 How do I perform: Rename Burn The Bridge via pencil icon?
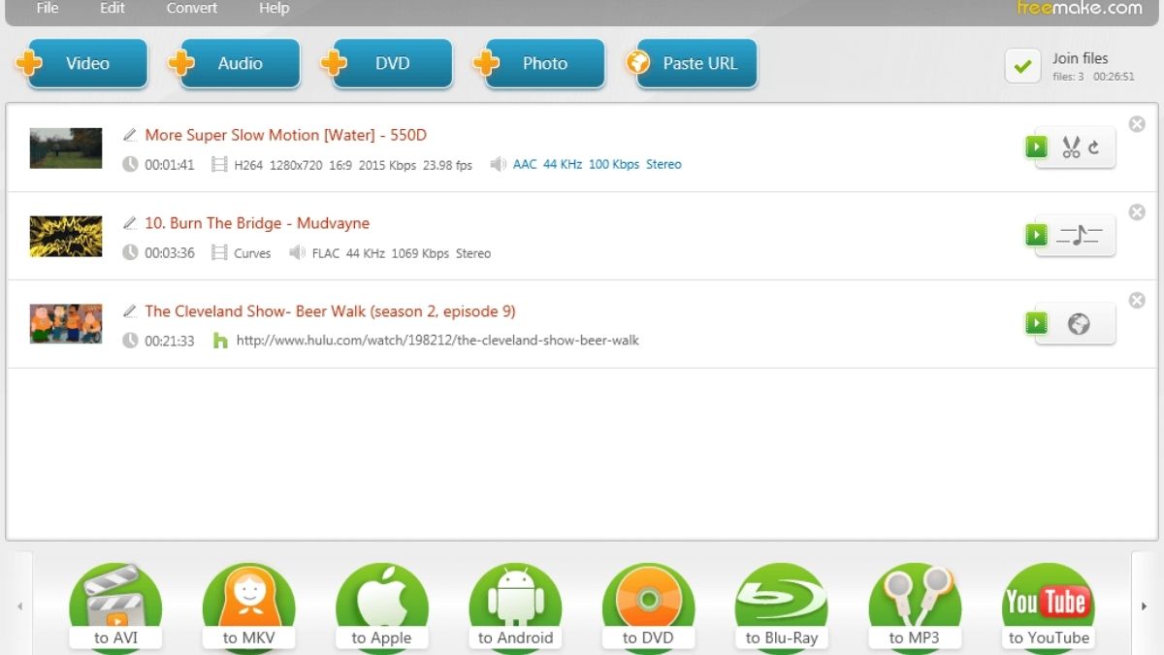[x=130, y=223]
